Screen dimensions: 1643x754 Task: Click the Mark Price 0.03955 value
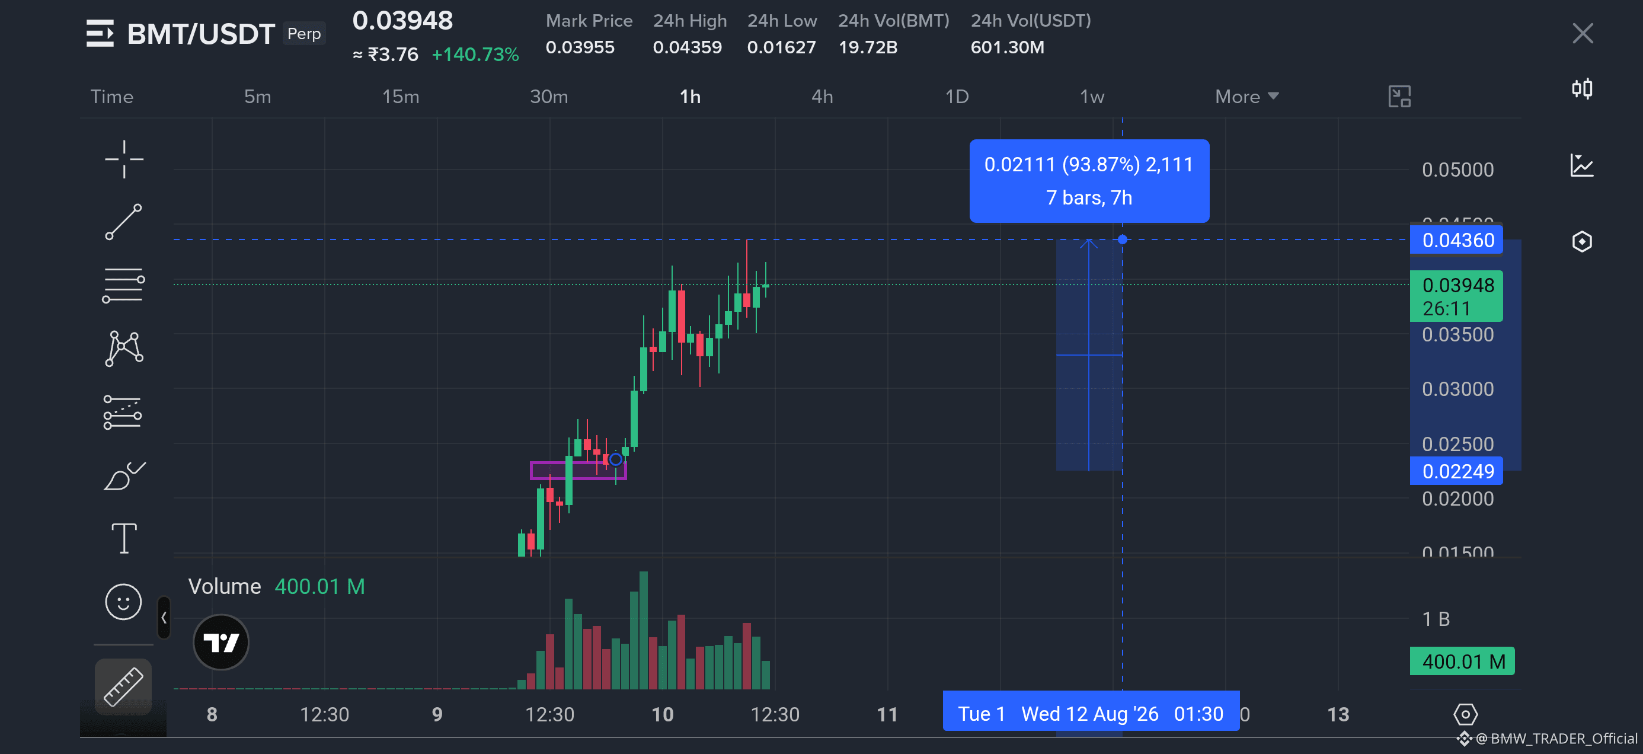580,47
